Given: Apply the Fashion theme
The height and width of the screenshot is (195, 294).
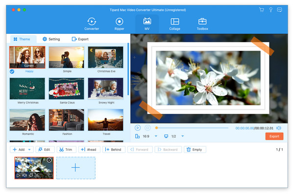Looking at the screenshot, I should 66,120.
